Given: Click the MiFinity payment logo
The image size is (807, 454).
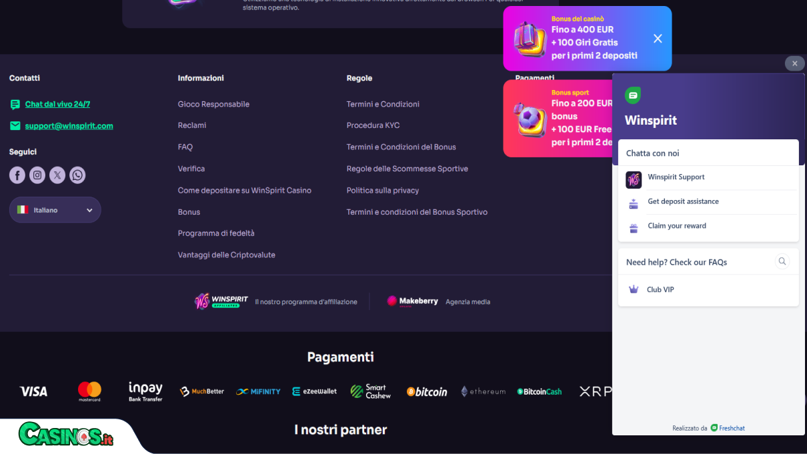Looking at the screenshot, I should pyautogui.click(x=258, y=391).
